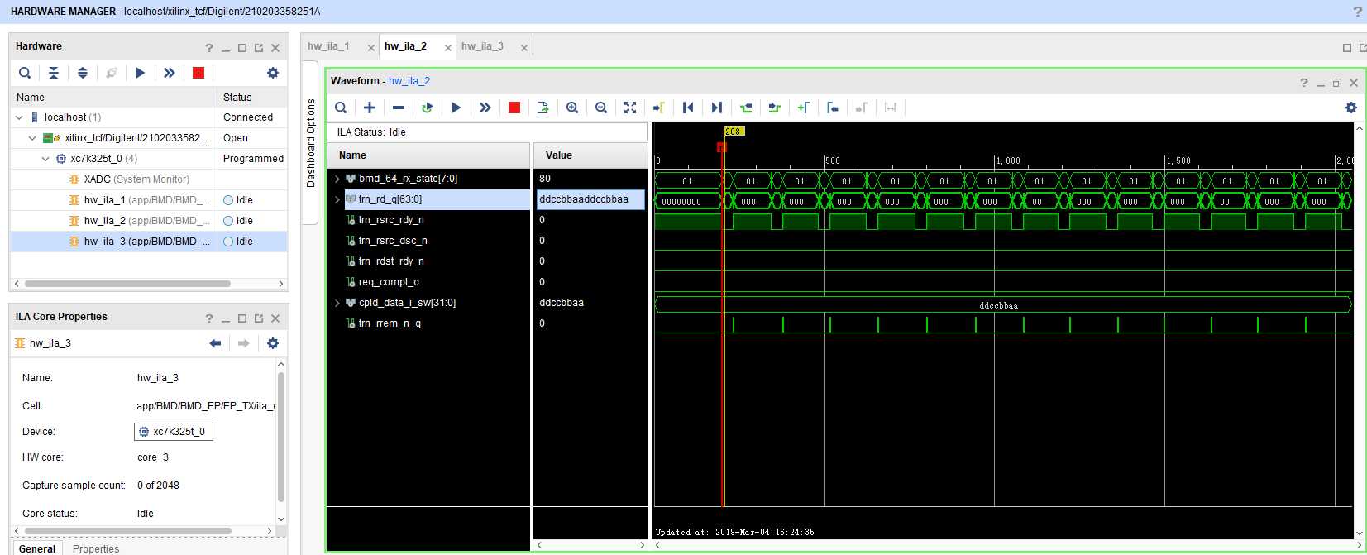
Task: Switch to hw_ila_2 tab
Action: (405, 46)
